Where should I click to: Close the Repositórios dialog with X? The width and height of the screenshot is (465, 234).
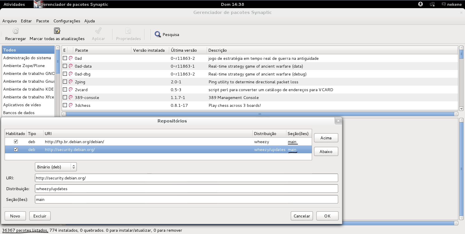click(338, 121)
